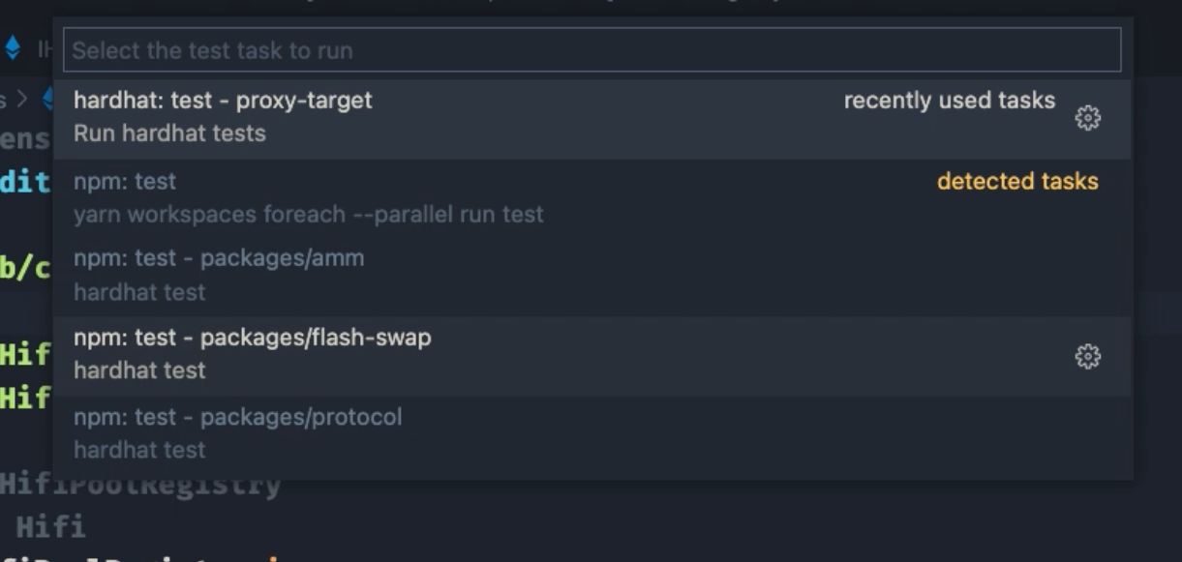Select the 'npm: test' task entry
Image resolution: width=1182 pixels, height=562 pixels.
125,181
